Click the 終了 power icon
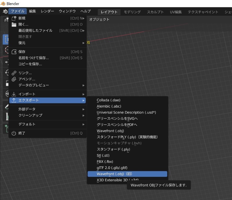The height and width of the screenshot is (200, 232). click(x=14, y=133)
